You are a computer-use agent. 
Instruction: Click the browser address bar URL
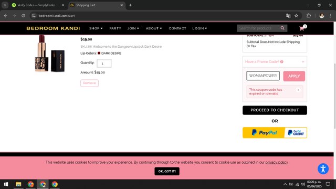(x=57, y=16)
